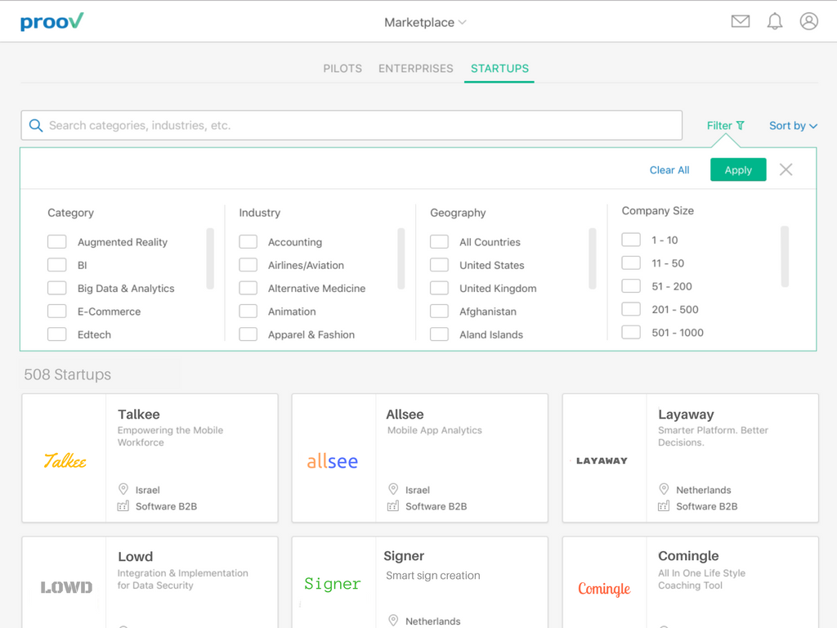Viewport: 837px width, 628px height.
Task: Check Afghanistan geography
Action: pos(439,312)
